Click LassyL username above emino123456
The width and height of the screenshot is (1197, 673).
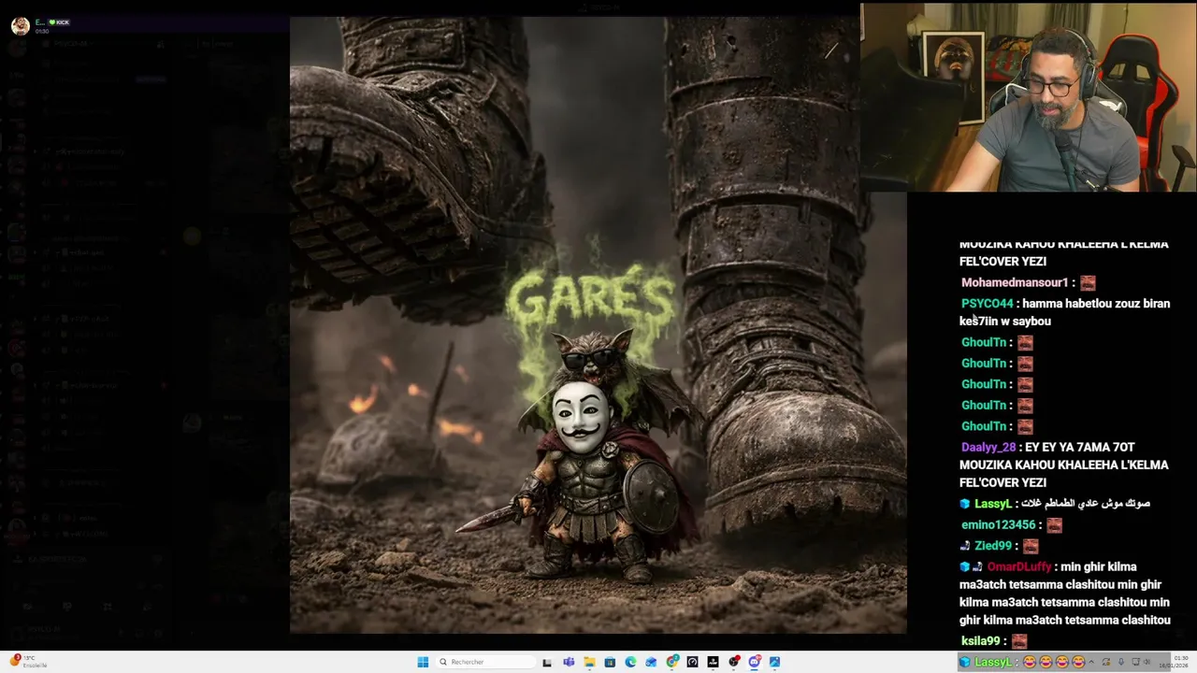pos(993,504)
